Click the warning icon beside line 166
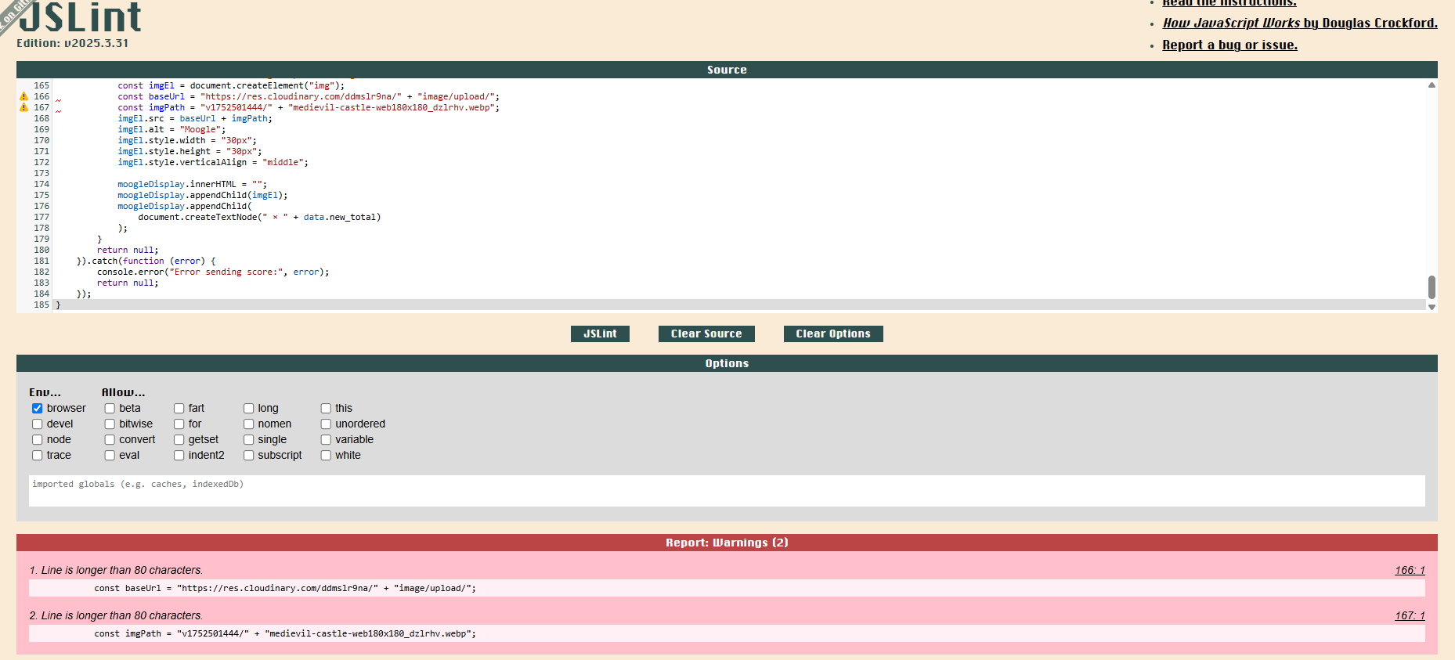1455x660 pixels. (x=23, y=96)
